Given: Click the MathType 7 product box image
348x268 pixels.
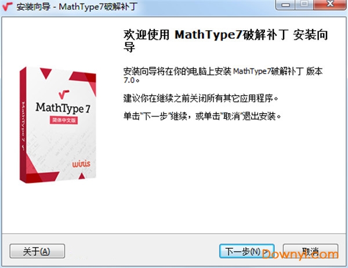Looking at the screenshot, I should (x=57, y=125).
